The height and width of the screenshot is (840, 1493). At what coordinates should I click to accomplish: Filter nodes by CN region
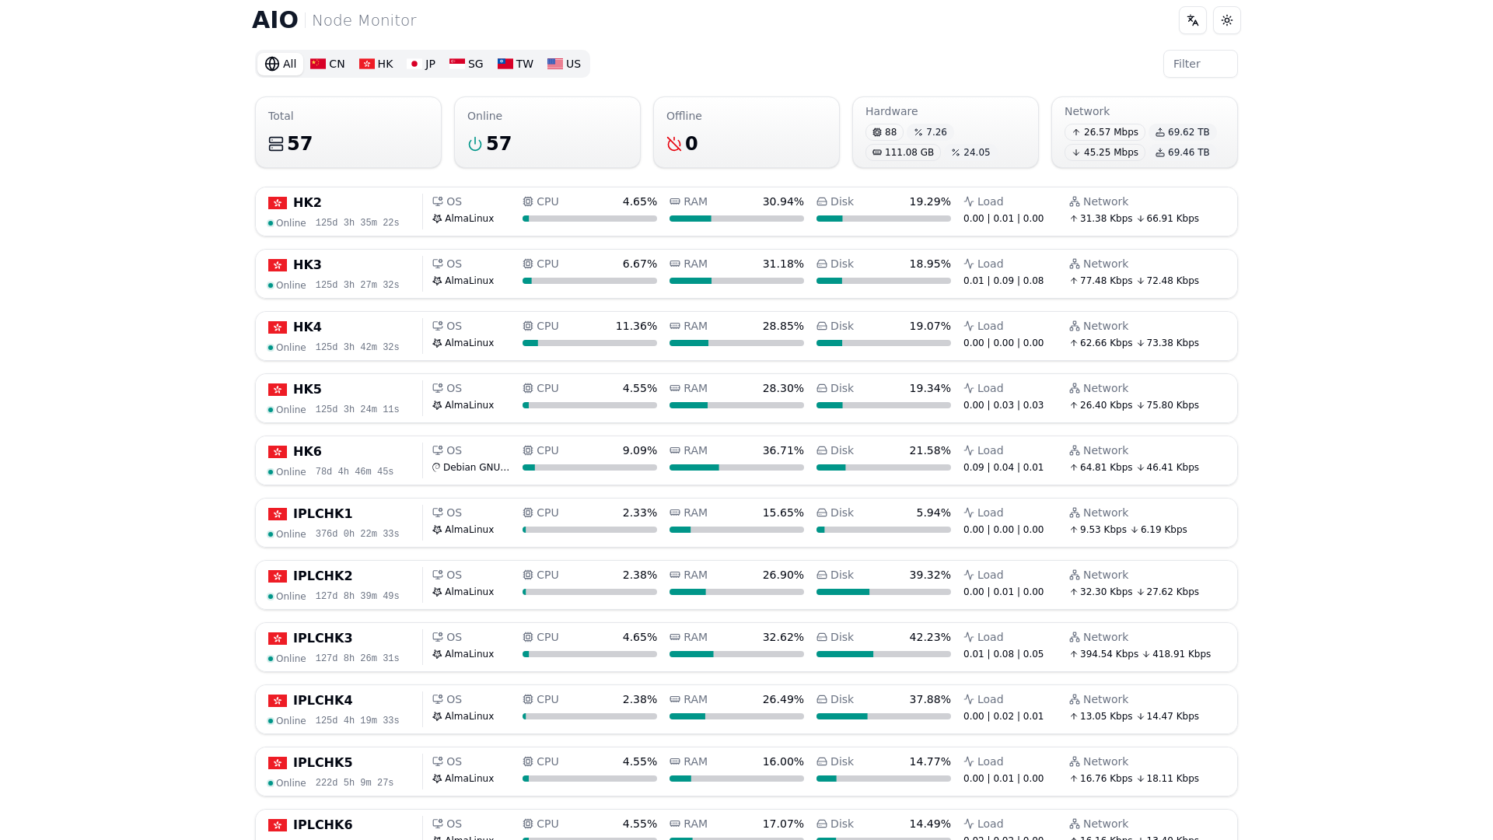pyautogui.click(x=327, y=64)
